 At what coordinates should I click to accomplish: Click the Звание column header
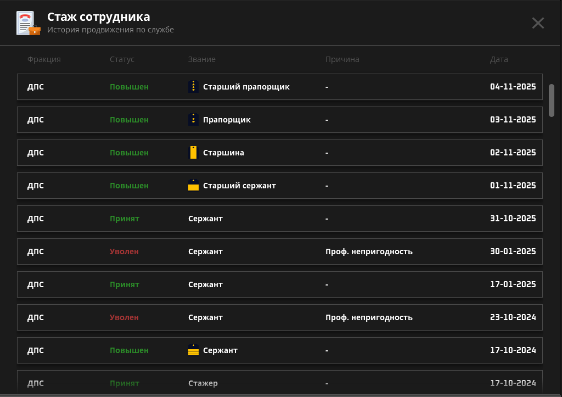tap(201, 59)
